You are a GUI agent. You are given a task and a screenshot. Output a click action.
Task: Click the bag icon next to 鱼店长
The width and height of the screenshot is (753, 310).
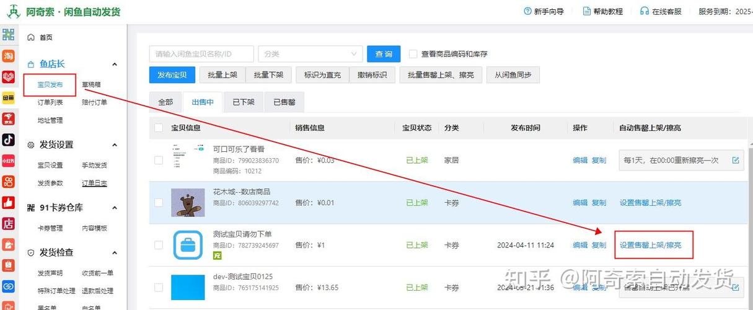[31, 64]
